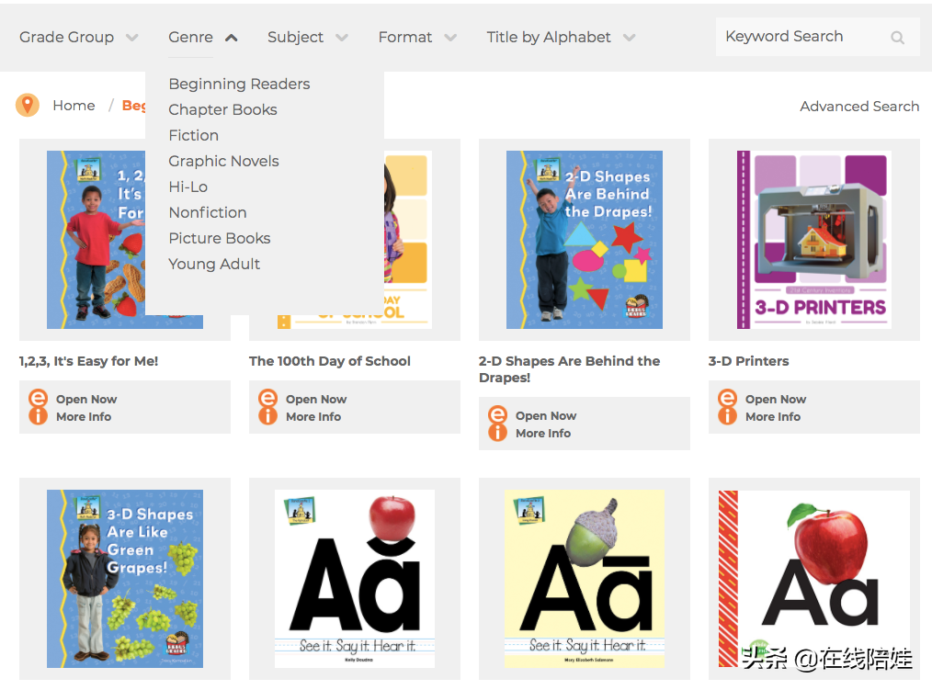This screenshot has height=690, width=932.
Task: Click the e-book icon for 1,2,3, It's Easy for Me!
Action: coord(38,398)
